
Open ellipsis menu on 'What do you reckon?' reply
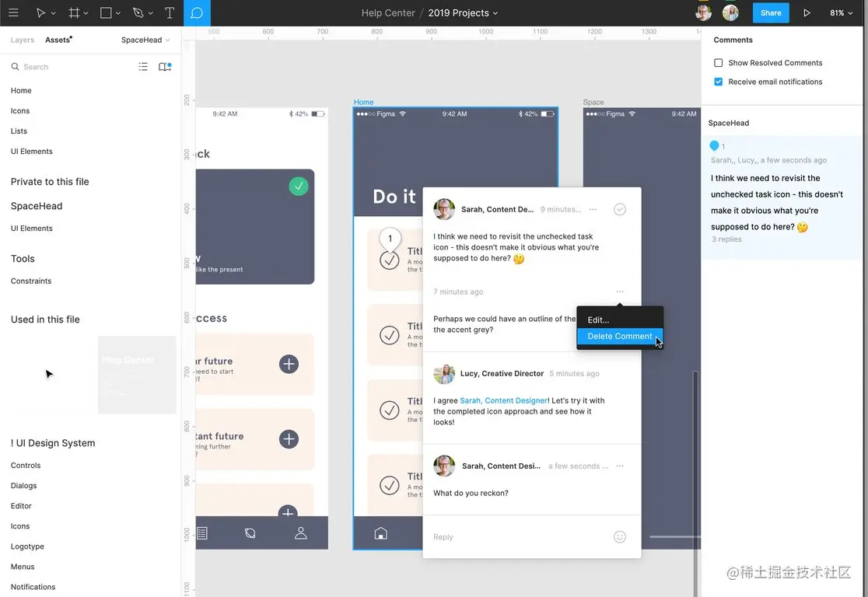click(619, 466)
